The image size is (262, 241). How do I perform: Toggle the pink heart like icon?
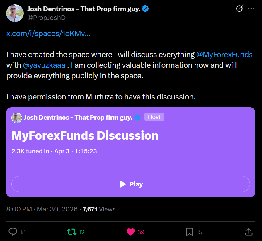(131, 232)
